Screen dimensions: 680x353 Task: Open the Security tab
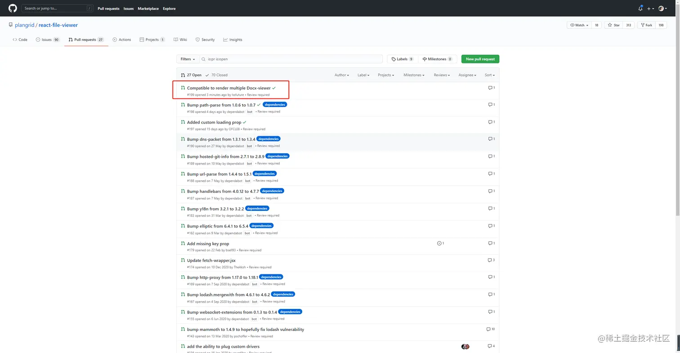205,40
